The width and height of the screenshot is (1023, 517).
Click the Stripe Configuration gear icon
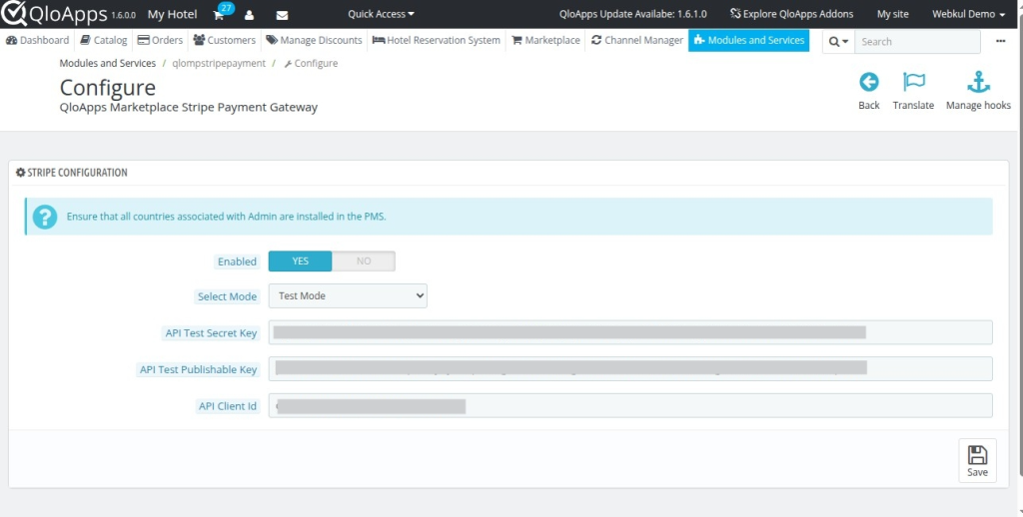pos(20,172)
